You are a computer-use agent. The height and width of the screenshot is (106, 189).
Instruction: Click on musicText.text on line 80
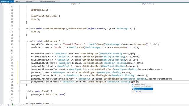coord(40,47)
